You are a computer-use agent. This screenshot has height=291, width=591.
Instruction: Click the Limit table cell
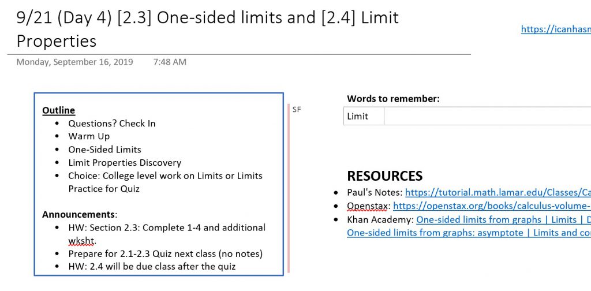point(364,116)
